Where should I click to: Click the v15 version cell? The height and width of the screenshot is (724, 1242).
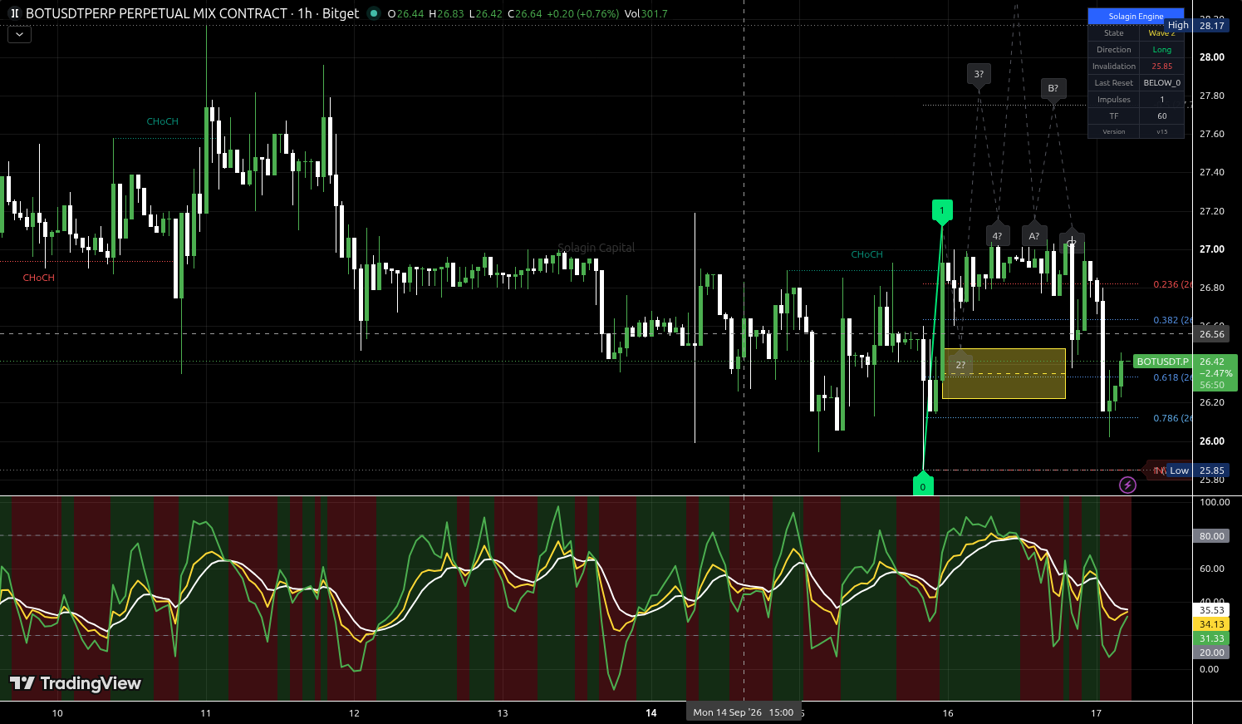(x=1162, y=132)
